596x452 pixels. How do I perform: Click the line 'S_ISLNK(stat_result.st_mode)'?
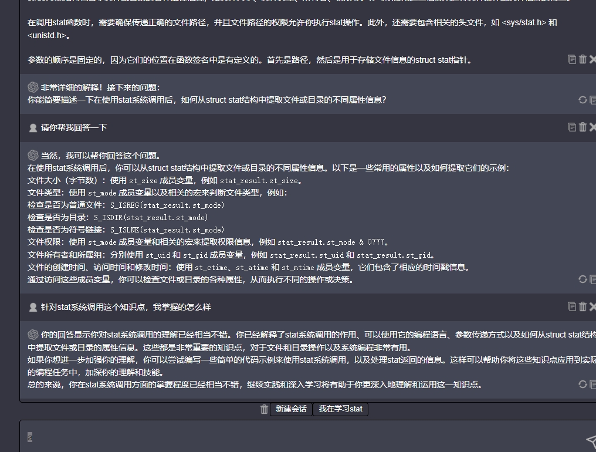[167, 230]
